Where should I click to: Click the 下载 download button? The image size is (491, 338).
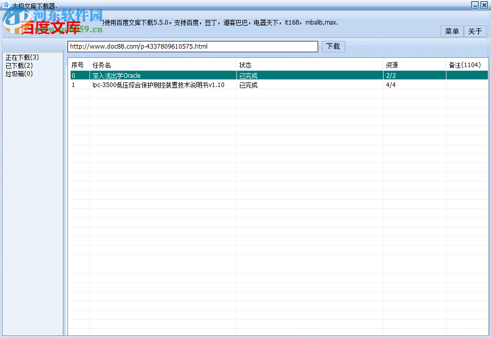333,47
